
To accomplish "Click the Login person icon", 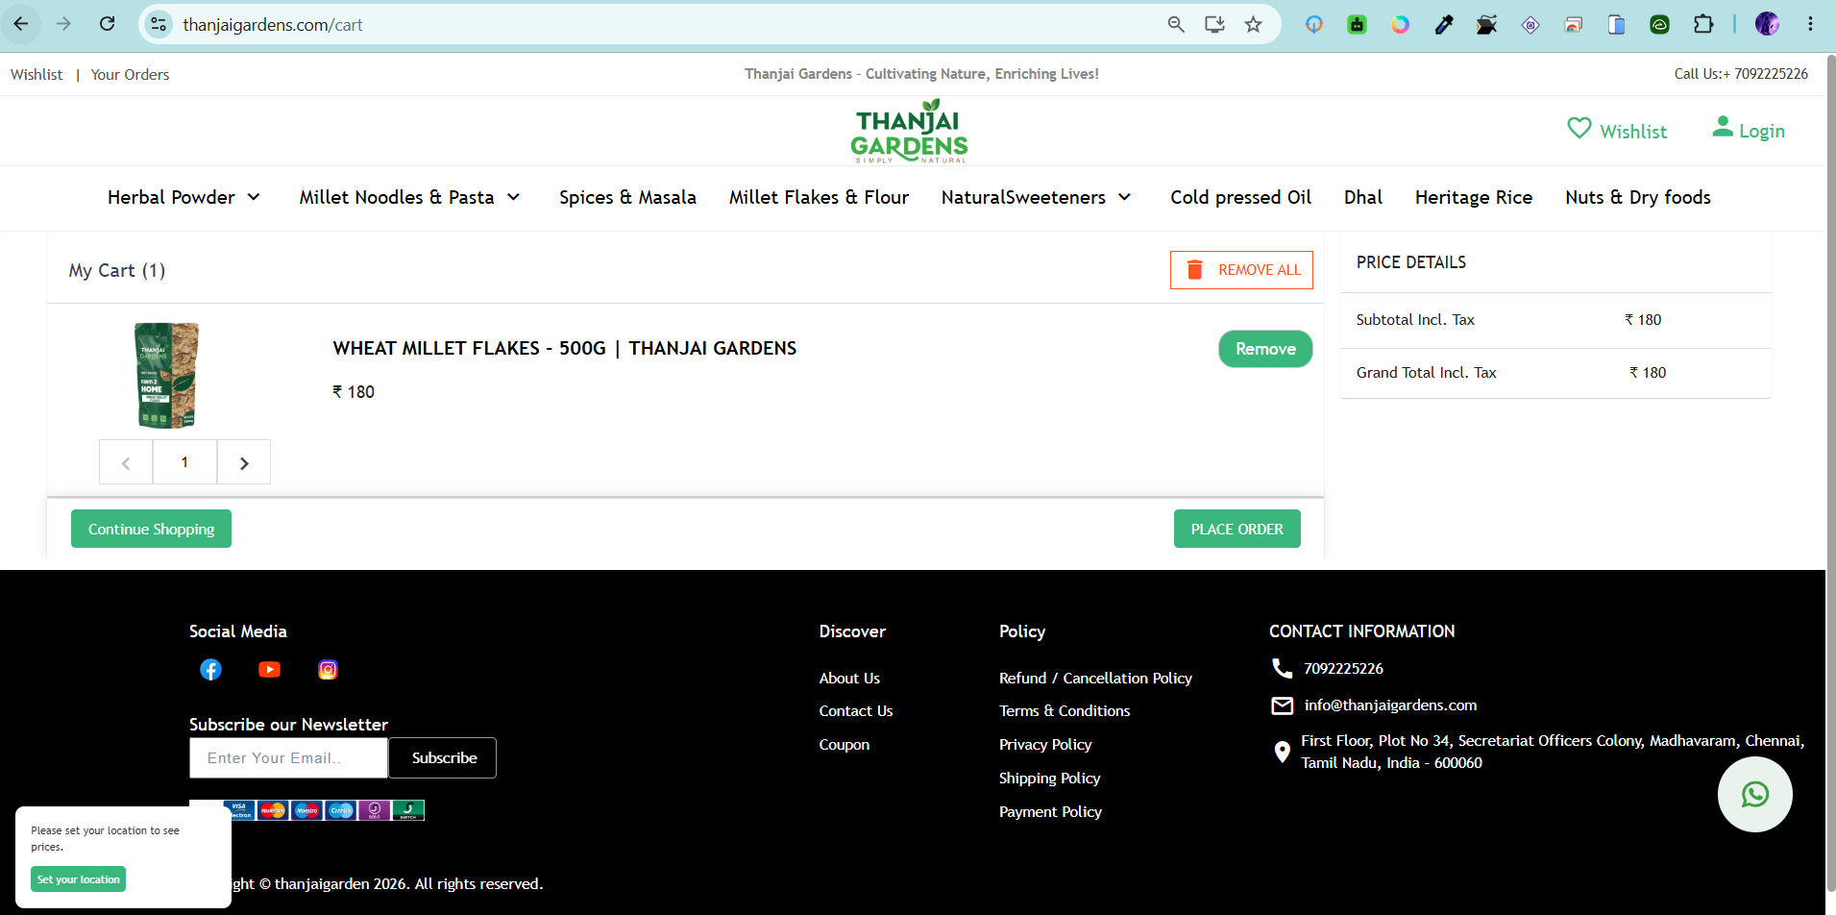I will point(1723,127).
